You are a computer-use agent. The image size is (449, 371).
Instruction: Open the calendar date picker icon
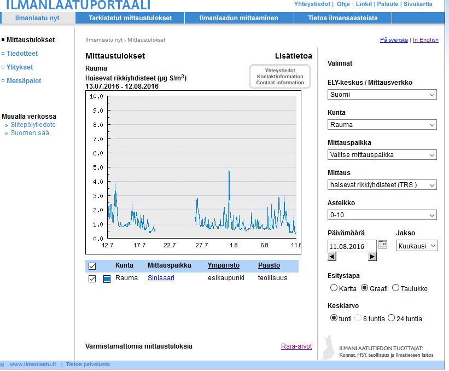click(x=383, y=245)
